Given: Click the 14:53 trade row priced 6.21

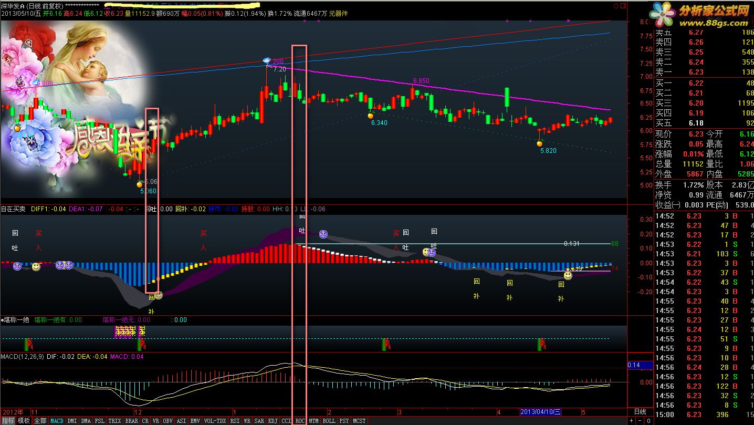Looking at the screenshot, I should pyautogui.click(x=704, y=254).
